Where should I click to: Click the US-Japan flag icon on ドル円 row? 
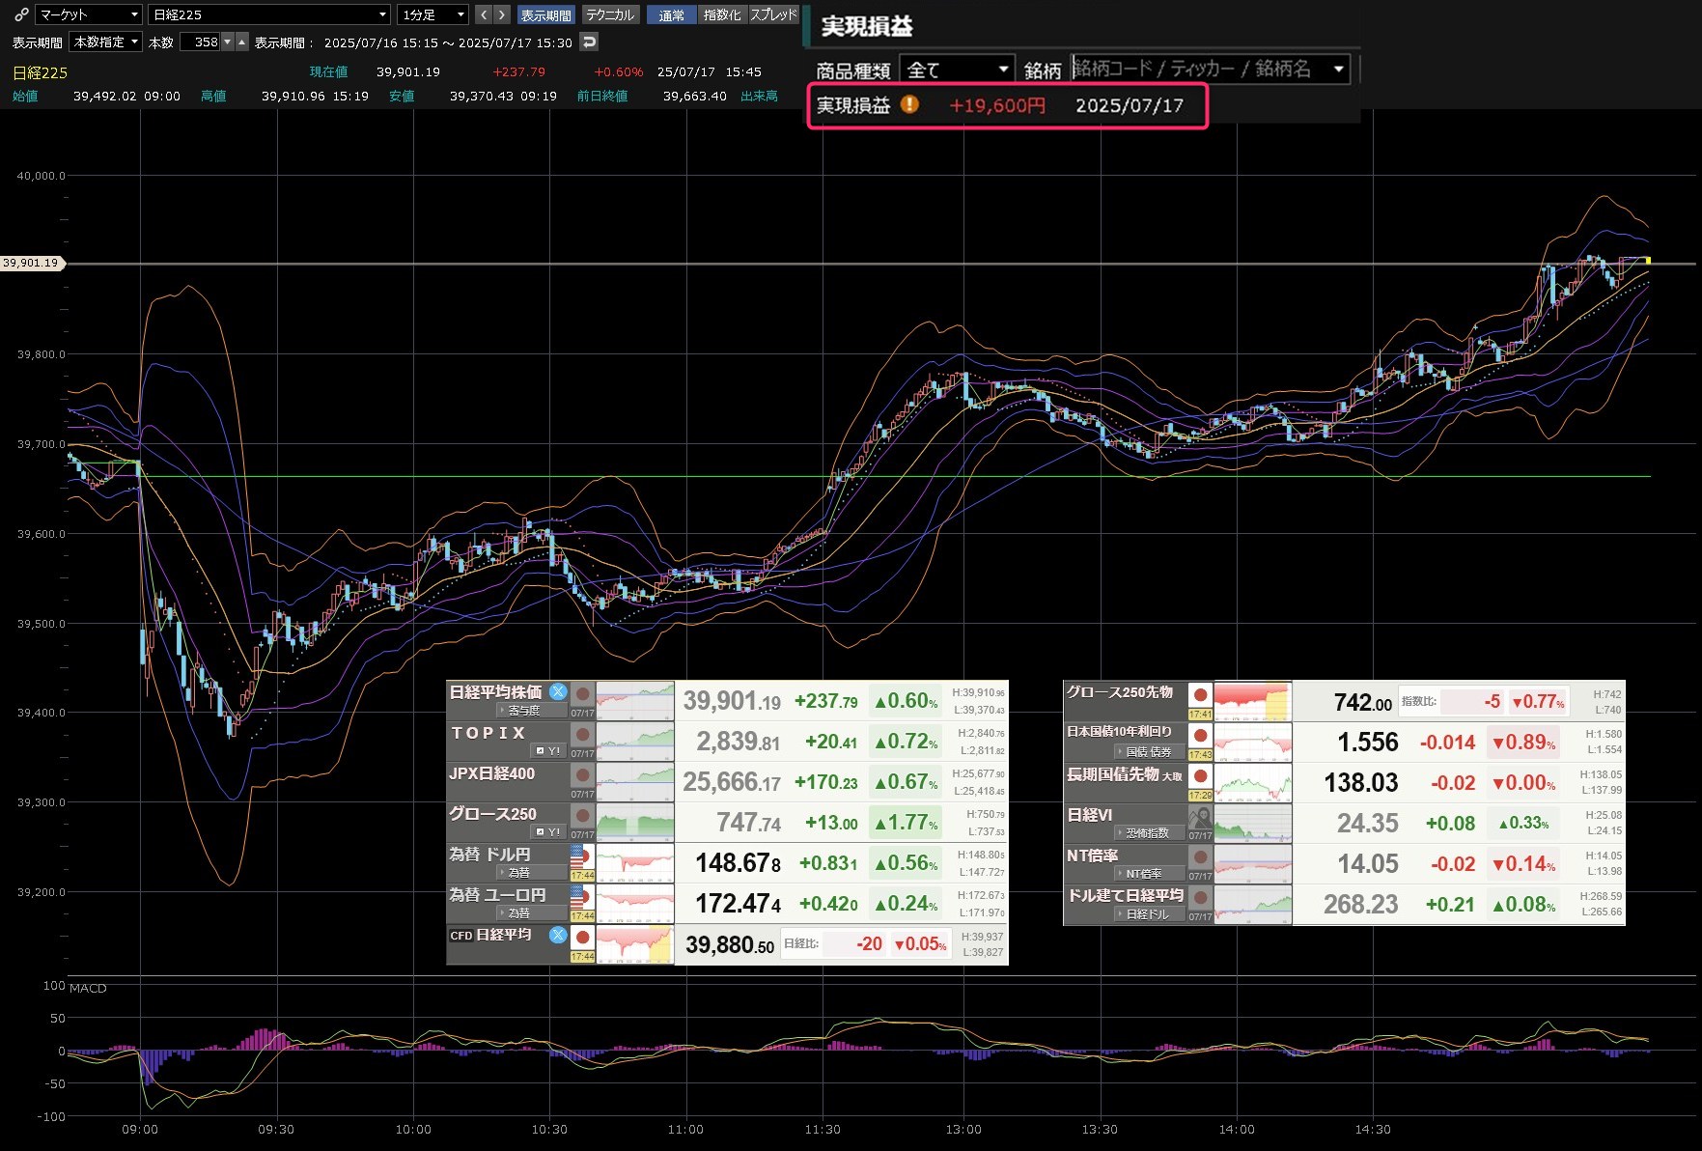[x=582, y=856]
